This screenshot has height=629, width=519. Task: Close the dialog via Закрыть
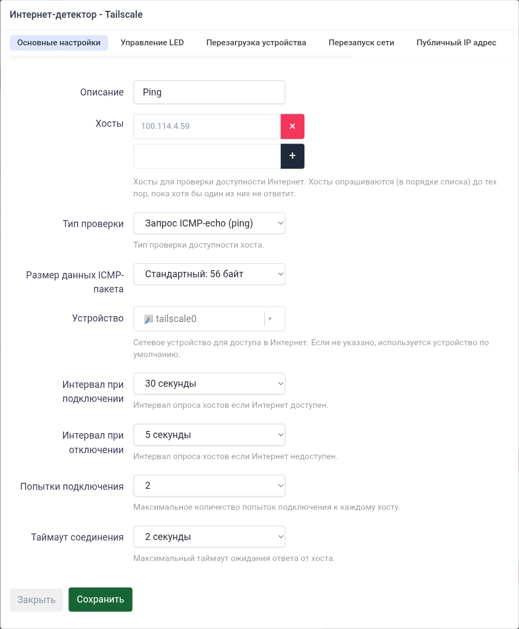36,599
